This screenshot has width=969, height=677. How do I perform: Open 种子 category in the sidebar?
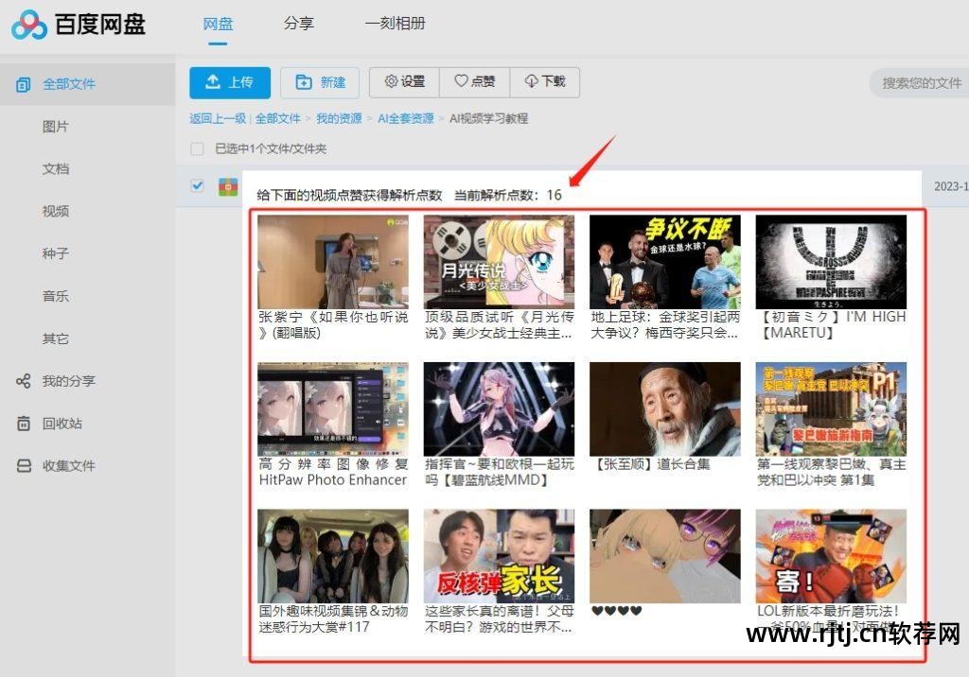click(x=56, y=253)
